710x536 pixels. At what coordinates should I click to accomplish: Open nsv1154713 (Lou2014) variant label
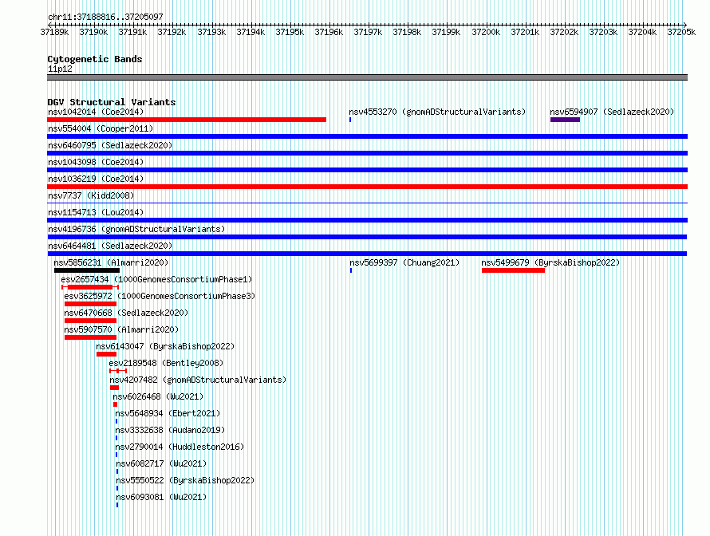96,212
